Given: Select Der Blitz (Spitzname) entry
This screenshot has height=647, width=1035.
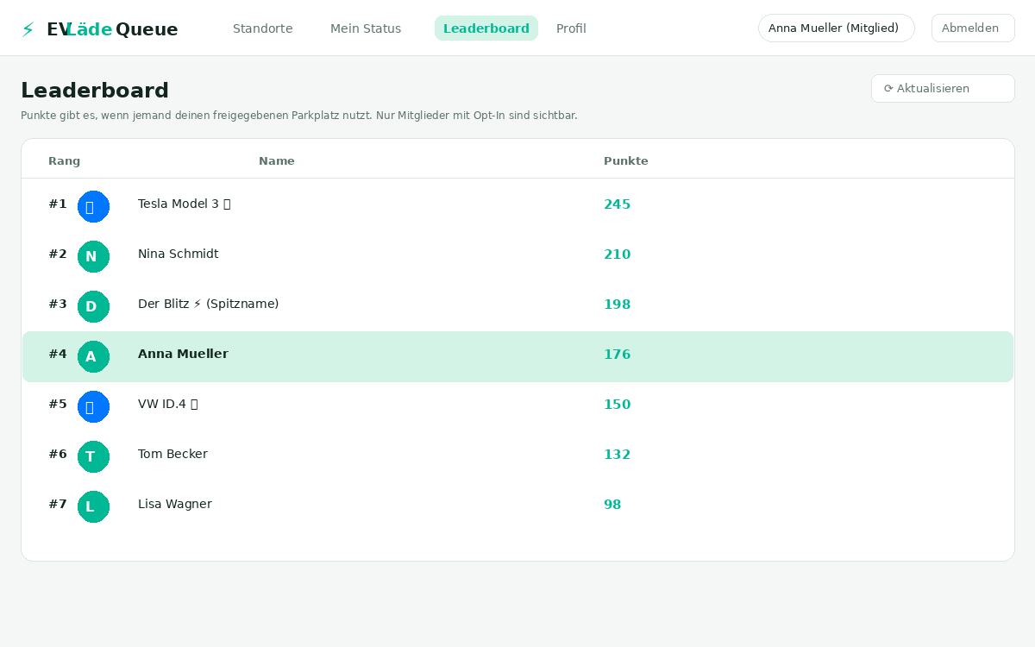Looking at the screenshot, I should pyautogui.click(x=209, y=304).
